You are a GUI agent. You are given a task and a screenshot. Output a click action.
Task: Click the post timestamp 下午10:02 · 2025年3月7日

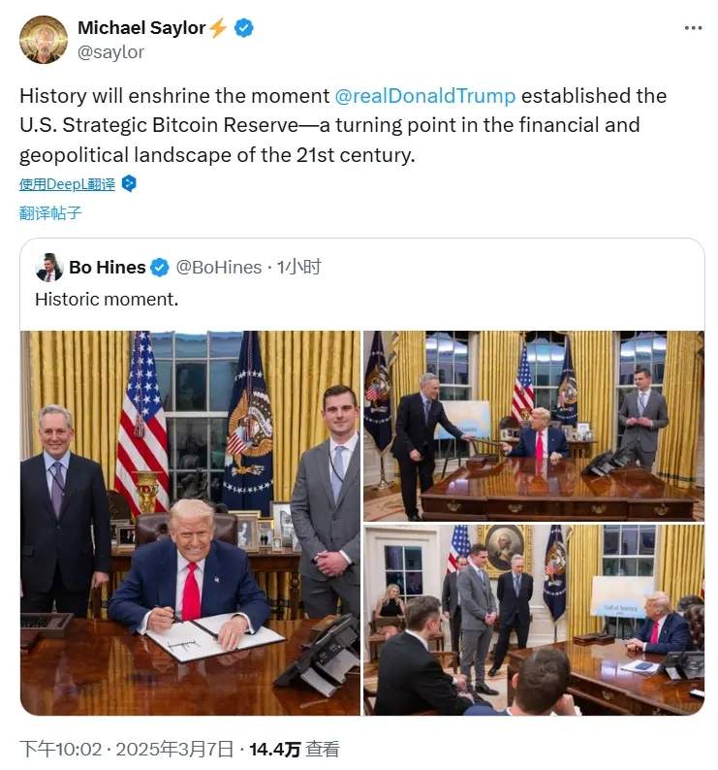coord(127,750)
